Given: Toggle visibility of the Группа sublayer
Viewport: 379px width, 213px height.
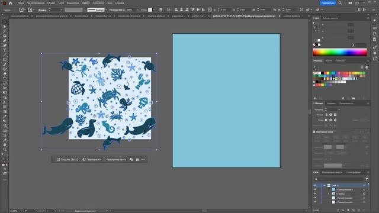Looking at the screenshot, I should 314,193.
